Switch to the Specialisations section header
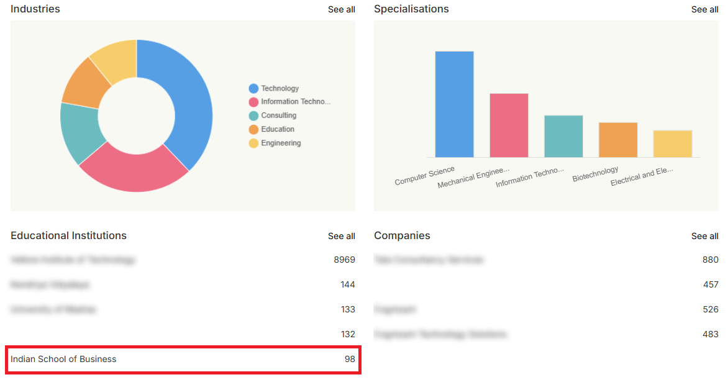The image size is (728, 390). click(x=411, y=9)
